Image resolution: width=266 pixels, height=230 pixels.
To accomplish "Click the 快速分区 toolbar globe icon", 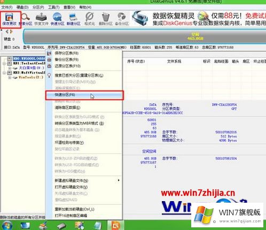I will pyautogui.click(x=57, y=19).
